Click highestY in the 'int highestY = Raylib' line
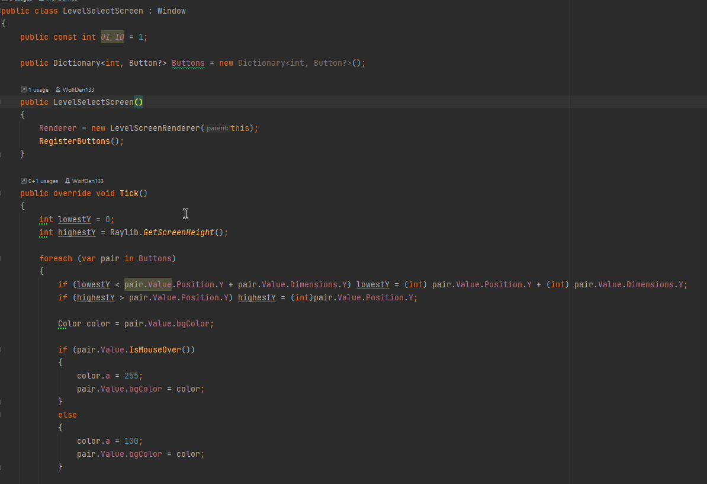Image resolution: width=707 pixels, height=484 pixels. tap(76, 232)
